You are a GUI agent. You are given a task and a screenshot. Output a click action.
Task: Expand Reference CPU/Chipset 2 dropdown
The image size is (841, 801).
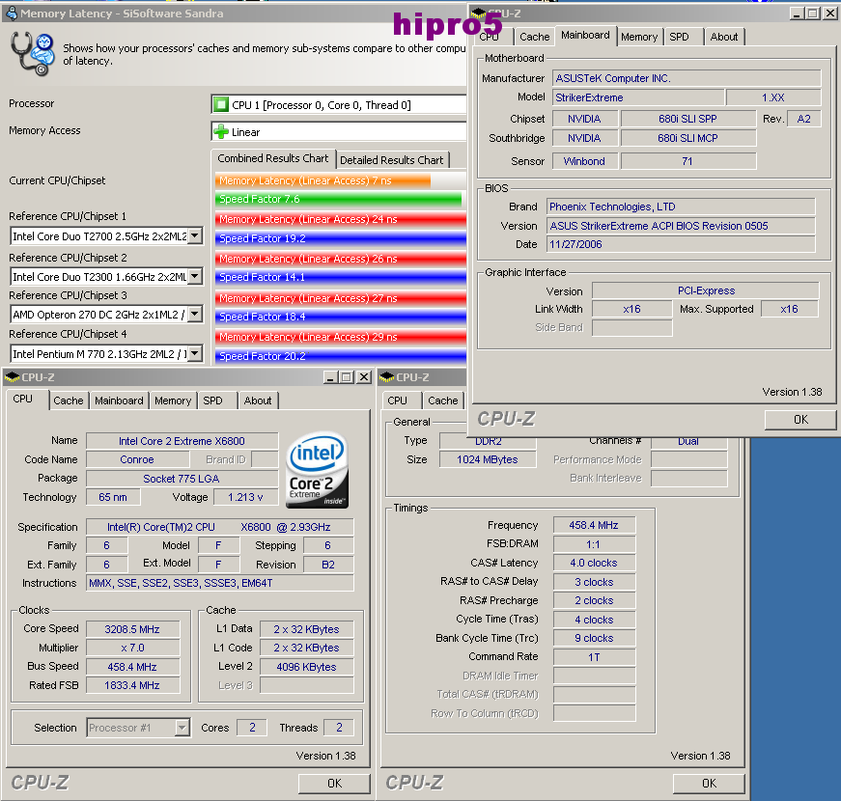click(195, 277)
